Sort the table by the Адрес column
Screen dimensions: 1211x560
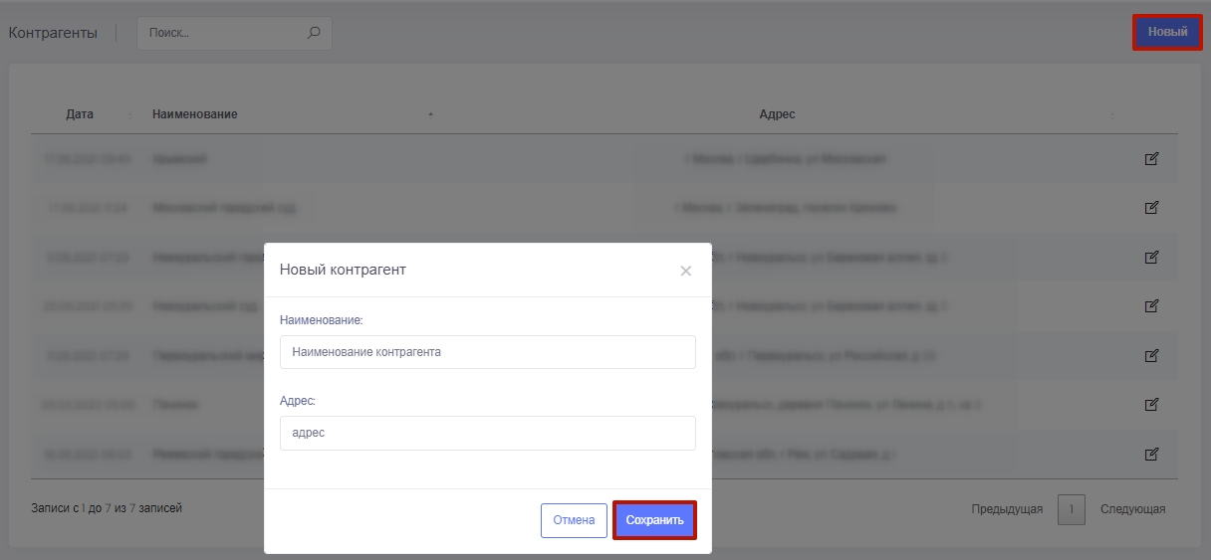777,114
